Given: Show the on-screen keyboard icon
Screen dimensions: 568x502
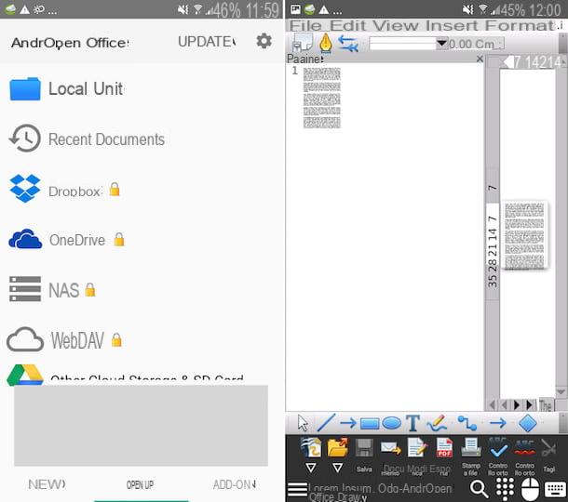Looking at the screenshot, I should pos(555,489).
